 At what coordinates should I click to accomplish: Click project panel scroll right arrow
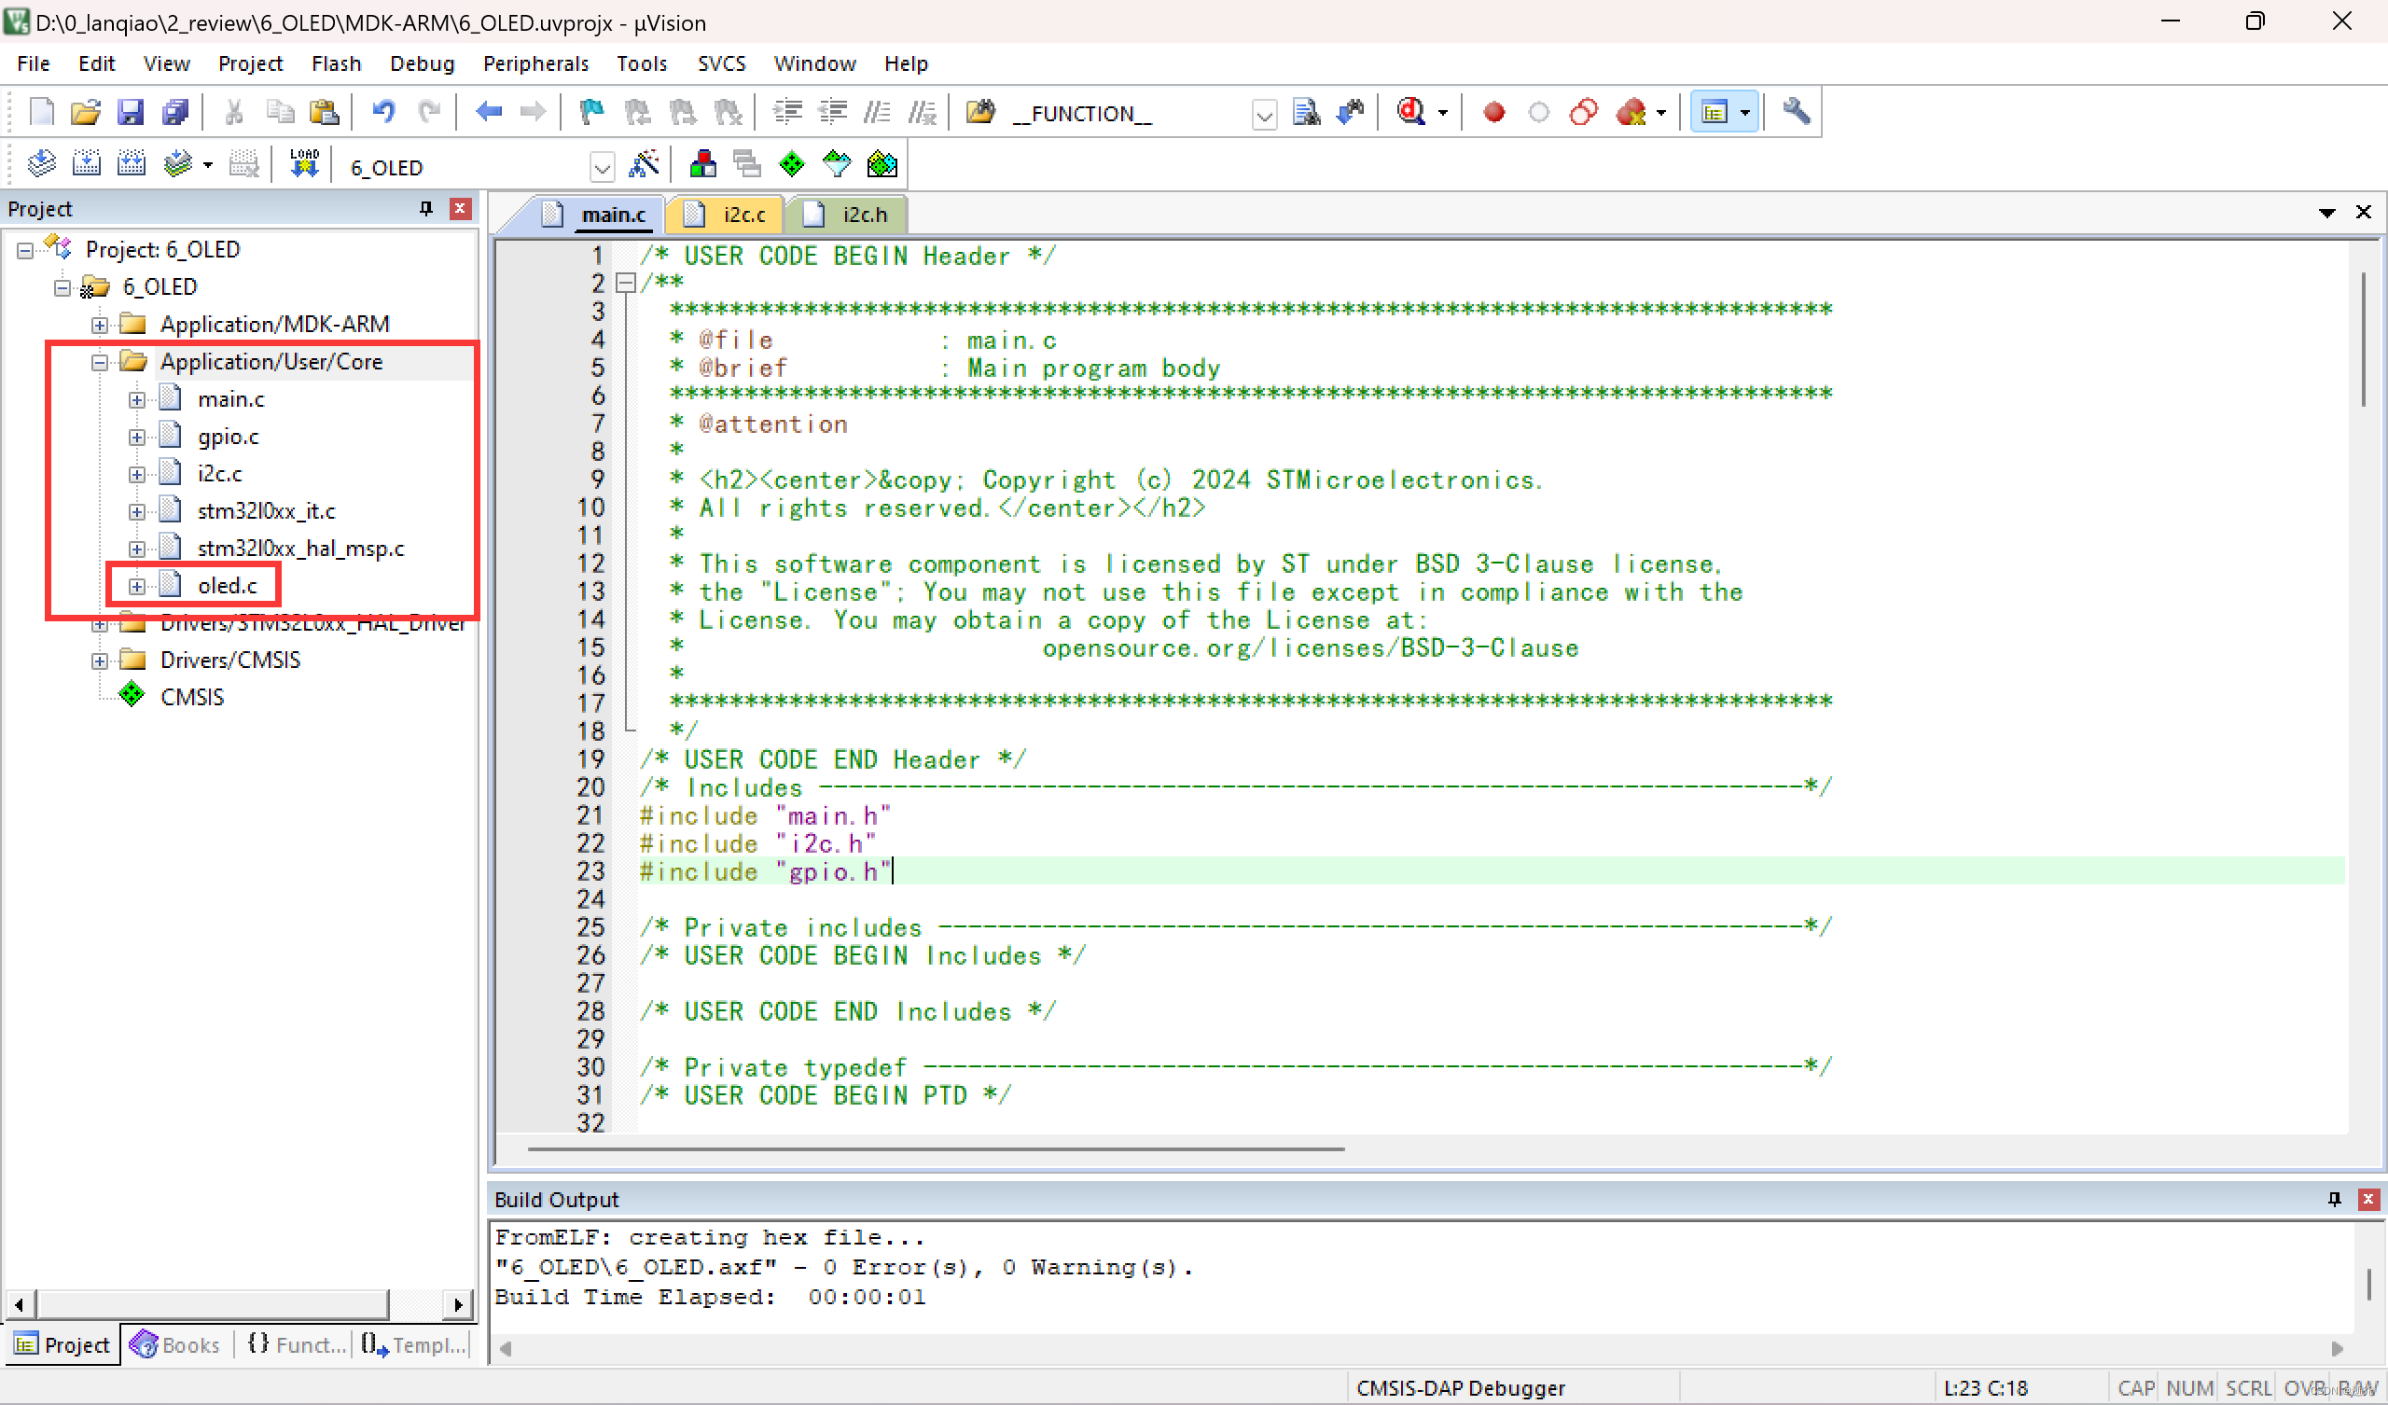459,1304
